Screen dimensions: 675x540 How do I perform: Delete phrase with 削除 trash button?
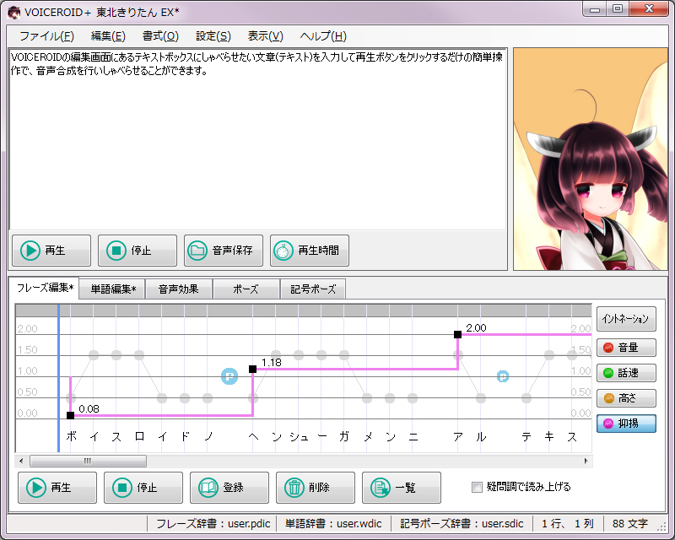(316, 488)
